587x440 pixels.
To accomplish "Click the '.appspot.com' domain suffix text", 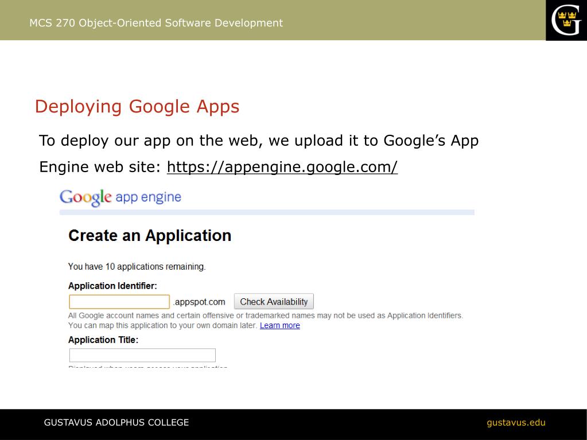I will click(200, 302).
